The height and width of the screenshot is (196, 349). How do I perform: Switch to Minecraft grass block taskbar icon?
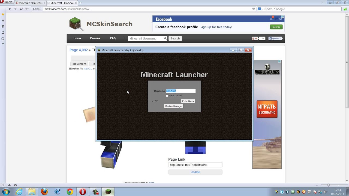tap(108, 192)
